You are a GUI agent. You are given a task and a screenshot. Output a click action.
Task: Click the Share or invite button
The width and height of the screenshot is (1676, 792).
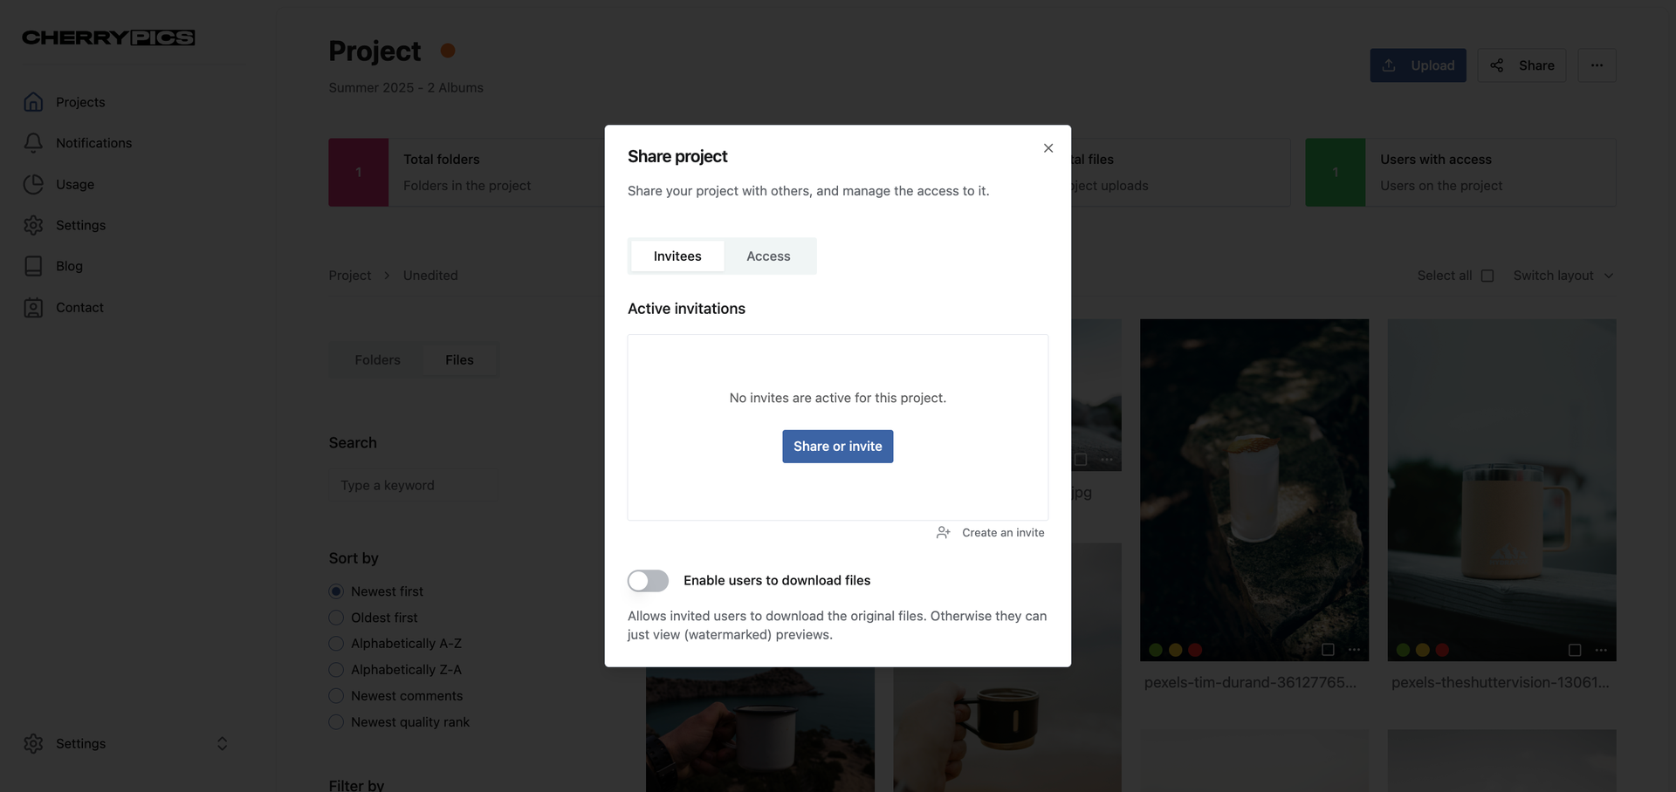click(837, 447)
